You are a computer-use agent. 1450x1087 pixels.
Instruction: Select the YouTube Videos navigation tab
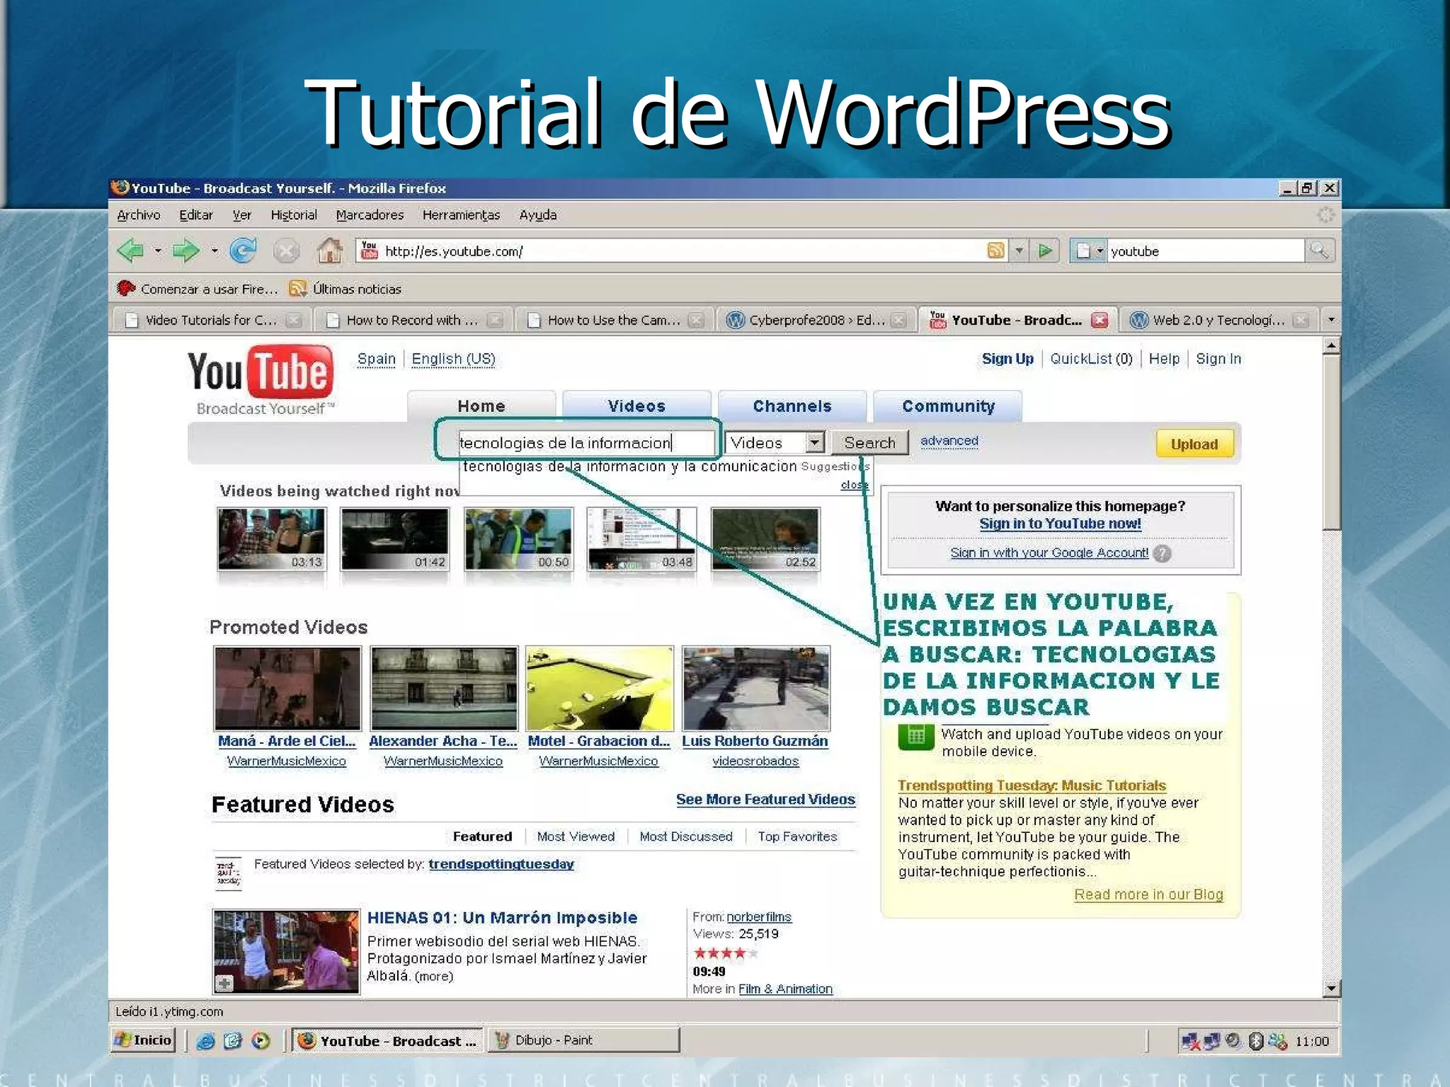coord(636,406)
